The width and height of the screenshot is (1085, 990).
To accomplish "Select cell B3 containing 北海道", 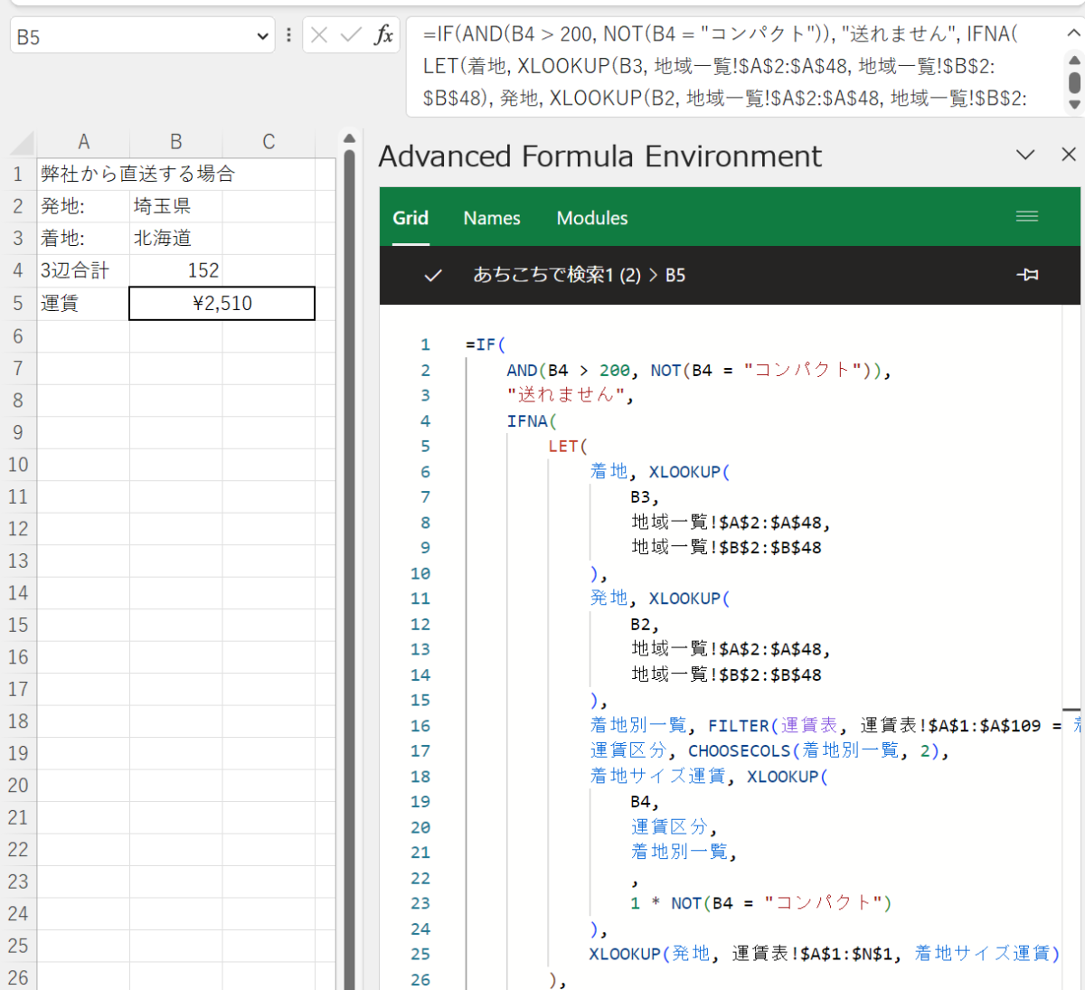I will 176,238.
